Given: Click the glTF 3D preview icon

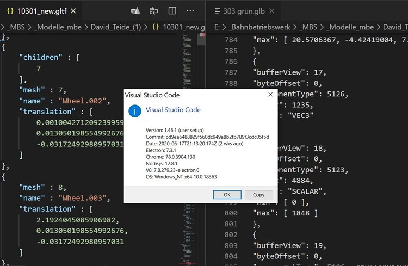Looking at the screenshot, I should pos(135,11).
